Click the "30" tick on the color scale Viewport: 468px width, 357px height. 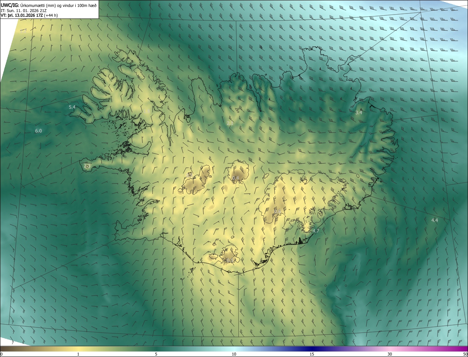(x=390, y=354)
